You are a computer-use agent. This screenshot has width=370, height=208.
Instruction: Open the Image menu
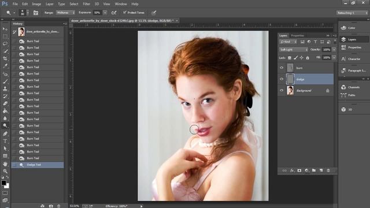36,4
